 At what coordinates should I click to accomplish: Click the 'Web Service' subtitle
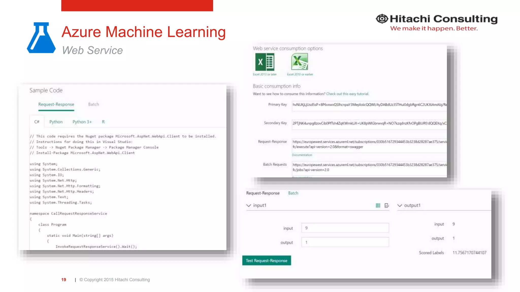click(92, 50)
